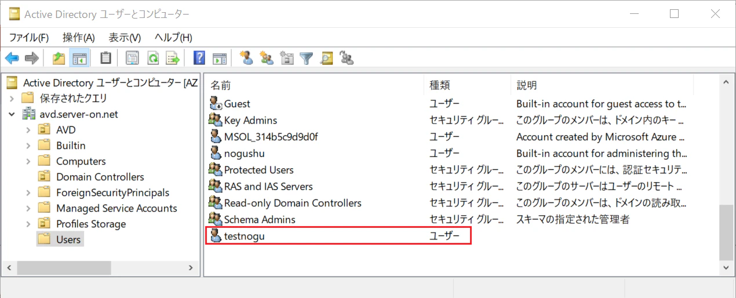Image resolution: width=736 pixels, height=298 pixels.
Task: Open the ファイル(F) menu
Action: coord(29,38)
